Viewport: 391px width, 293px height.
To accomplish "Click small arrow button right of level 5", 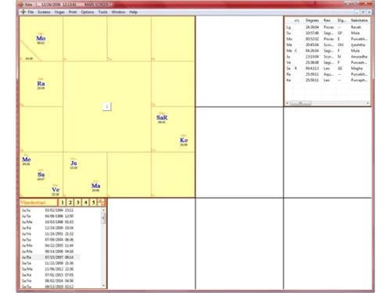I will pos(101,202).
